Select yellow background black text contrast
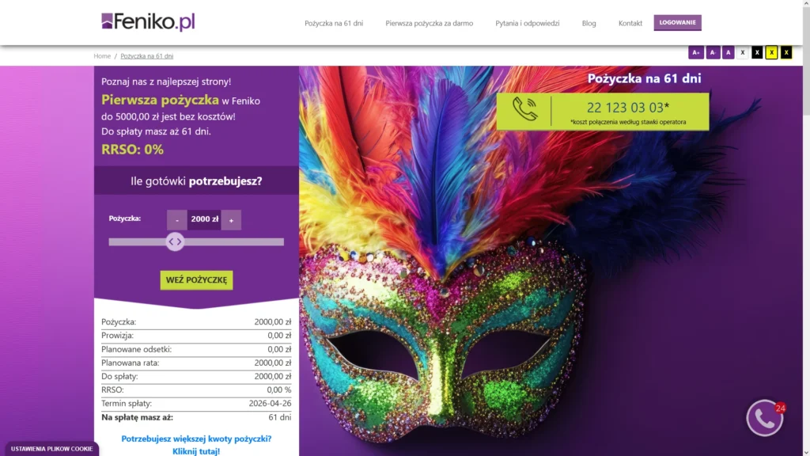 click(x=771, y=52)
